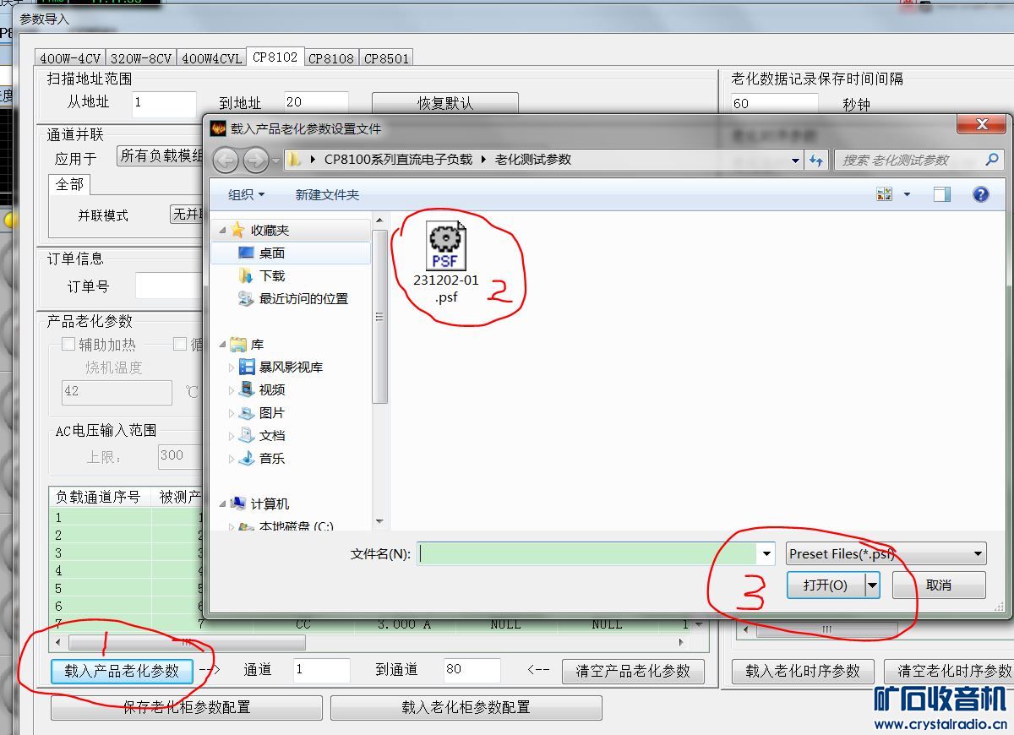The image size is (1014, 735).
Task: Click the Forward navigation arrow in file dialog
Action: pyautogui.click(x=255, y=160)
